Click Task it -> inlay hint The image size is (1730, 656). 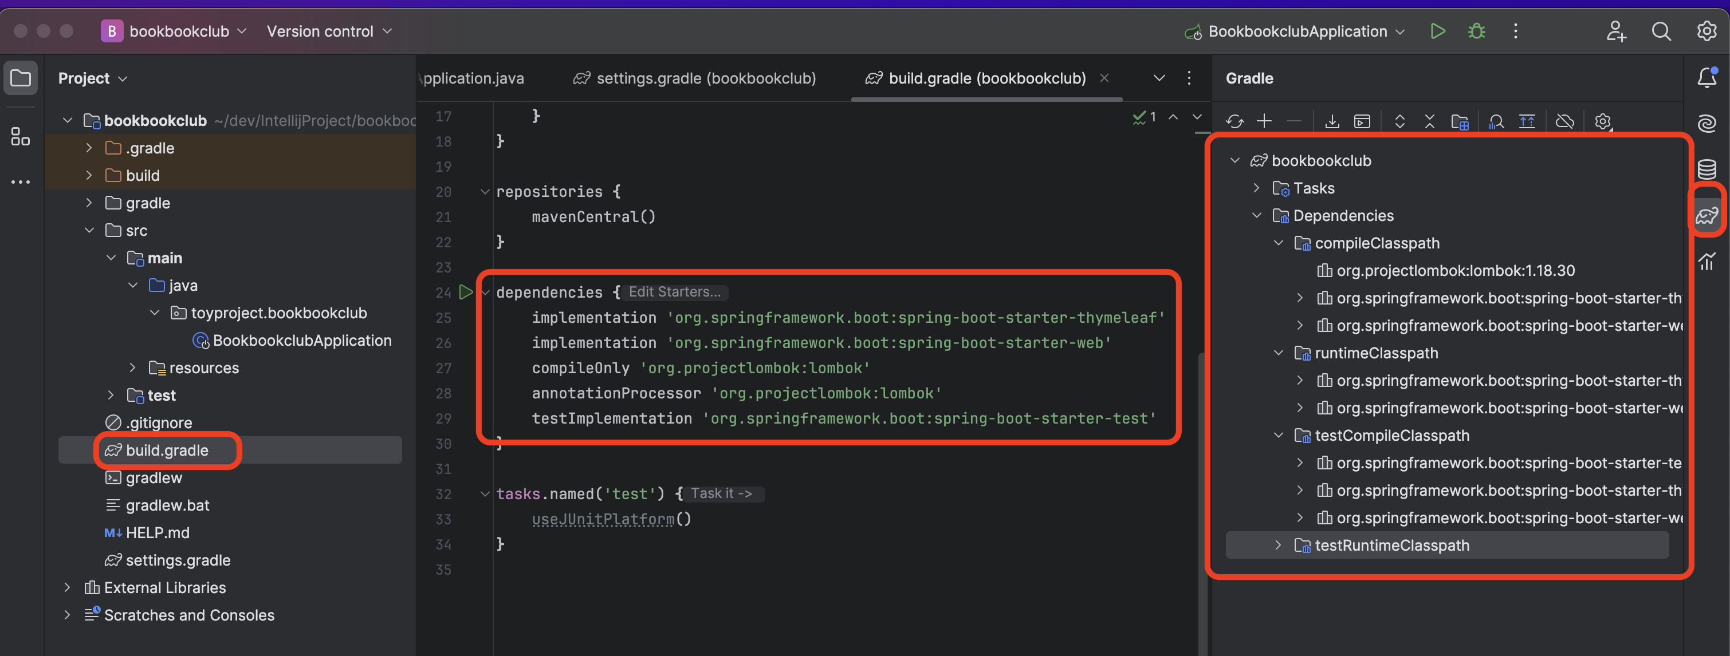pyautogui.click(x=721, y=493)
